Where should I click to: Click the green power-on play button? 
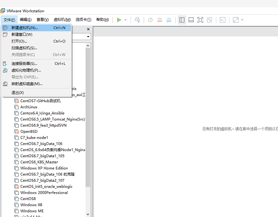(x=119, y=20)
